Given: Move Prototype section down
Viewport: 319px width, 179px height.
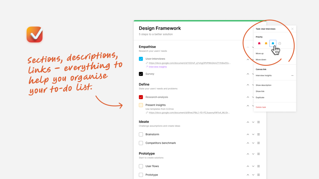Looking at the screenshot, I should [x=253, y=154].
